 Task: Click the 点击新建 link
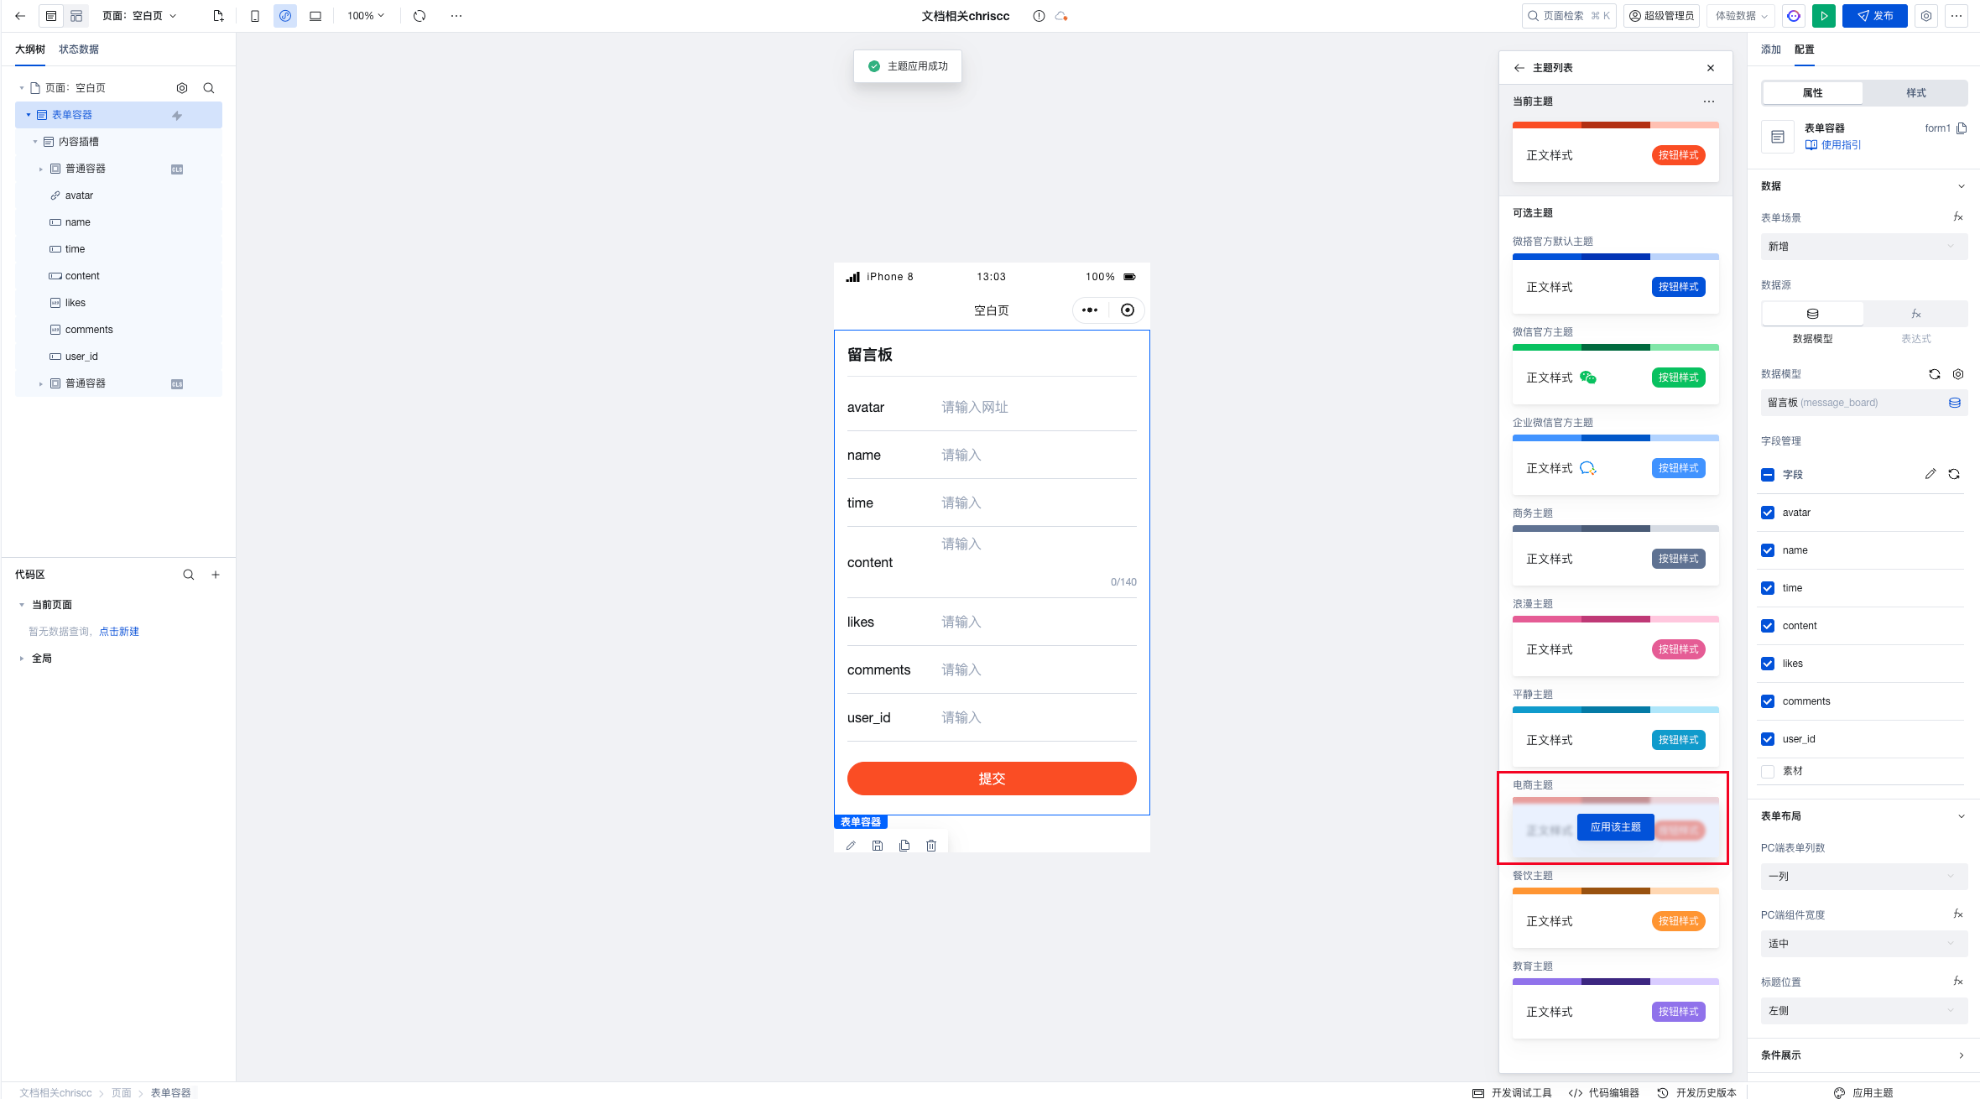119,632
